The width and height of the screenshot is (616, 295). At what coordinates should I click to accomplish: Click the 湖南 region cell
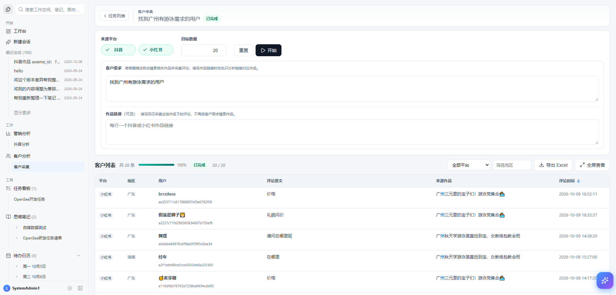tap(131, 257)
